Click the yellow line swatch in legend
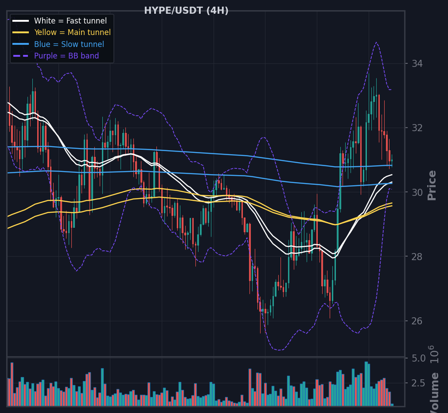448x413 pixels. click(x=20, y=32)
